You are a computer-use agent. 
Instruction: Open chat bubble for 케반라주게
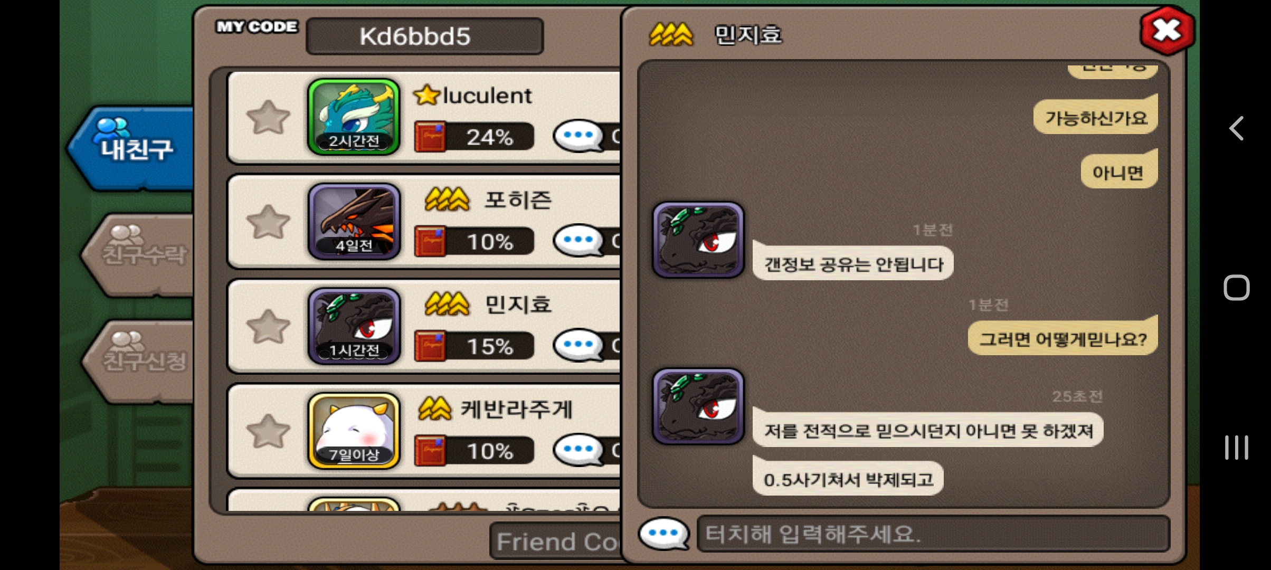point(578,450)
